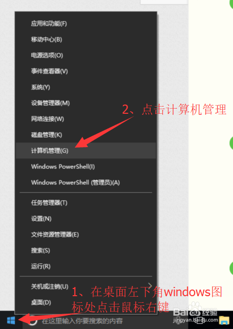The height and width of the screenshot is (329, 233).
Task: Choose 运行(R) from the menu
Action: (x=86, y=266)
